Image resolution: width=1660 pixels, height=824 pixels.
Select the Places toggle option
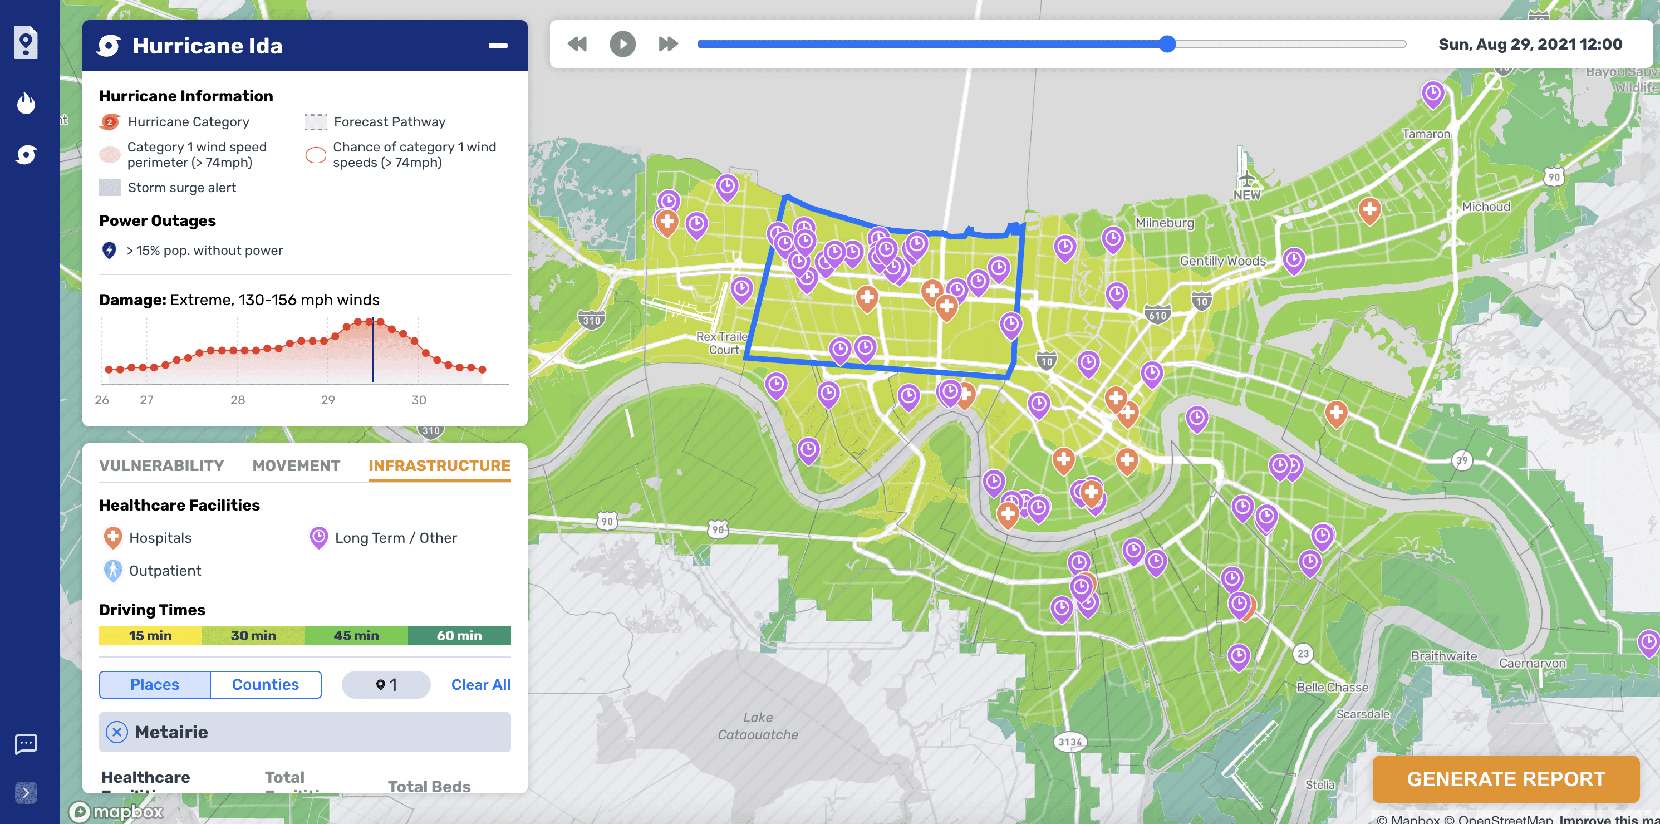[x=155, y=685]
